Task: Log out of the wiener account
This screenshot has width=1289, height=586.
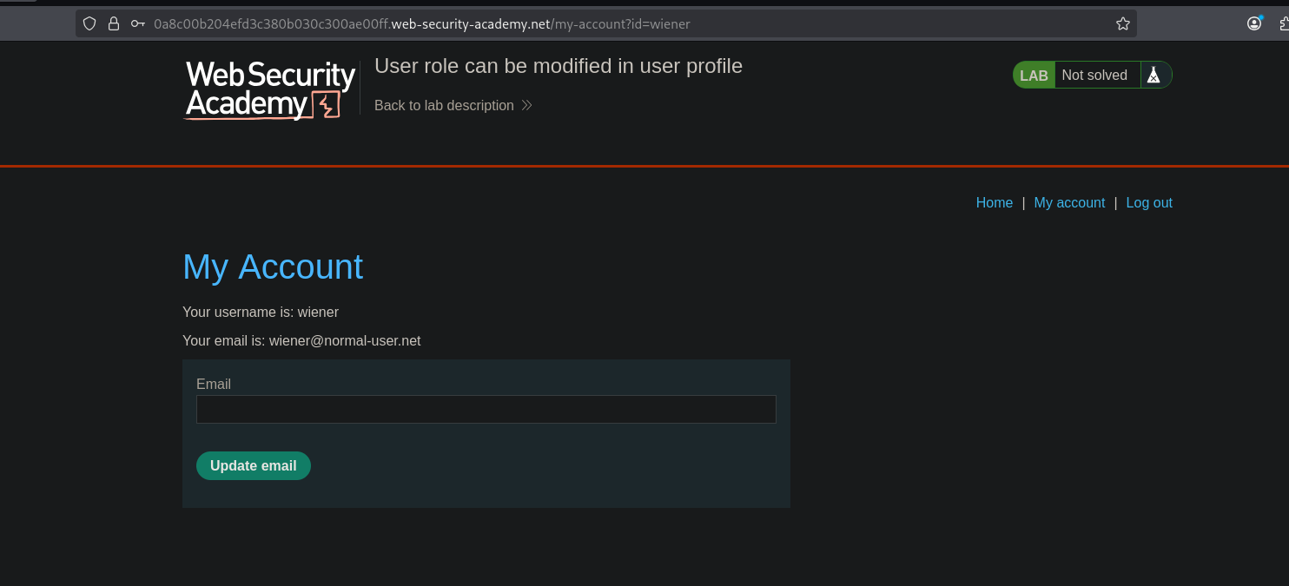Action: (x=1148, y=203)
